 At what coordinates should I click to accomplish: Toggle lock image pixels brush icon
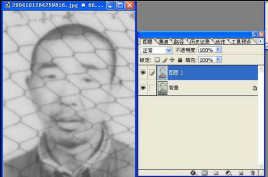(x=164, y=60)
